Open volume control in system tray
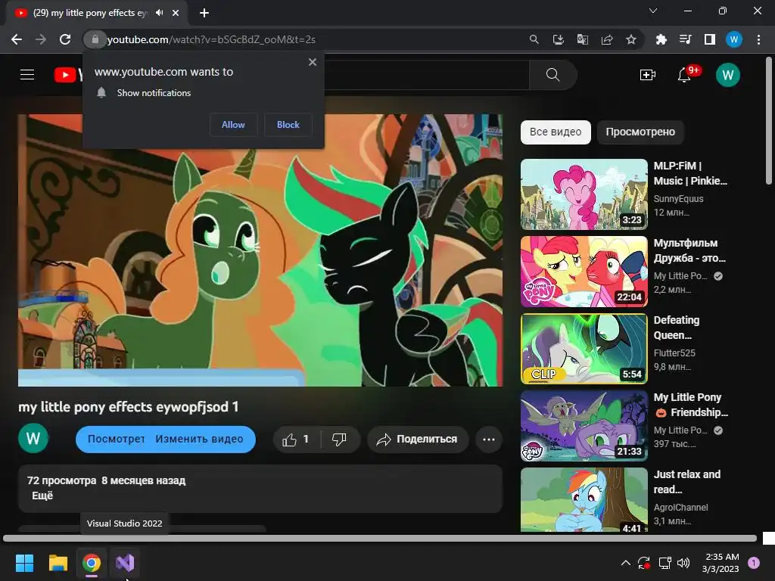Image resolution: width=775 pixels, height=581 pixels. [x=683, y=563]
